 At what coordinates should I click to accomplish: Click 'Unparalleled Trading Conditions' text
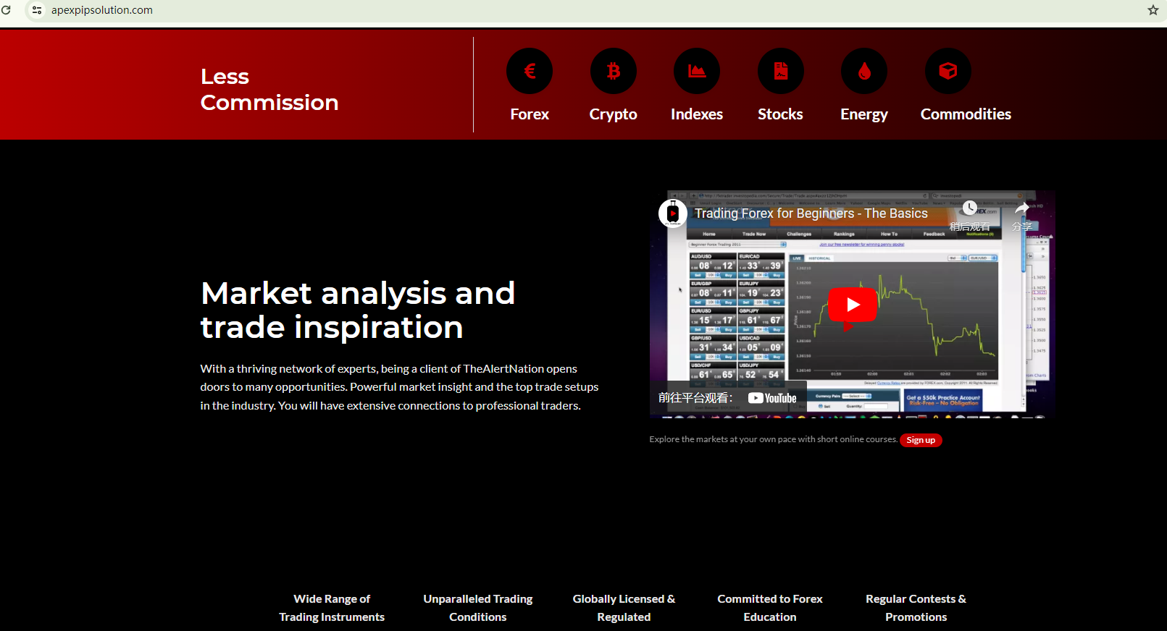click(478, 608)
